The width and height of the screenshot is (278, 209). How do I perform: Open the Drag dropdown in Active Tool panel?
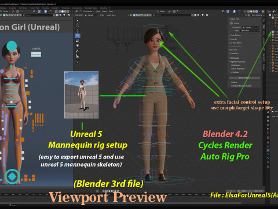click(x=250, y=31)
